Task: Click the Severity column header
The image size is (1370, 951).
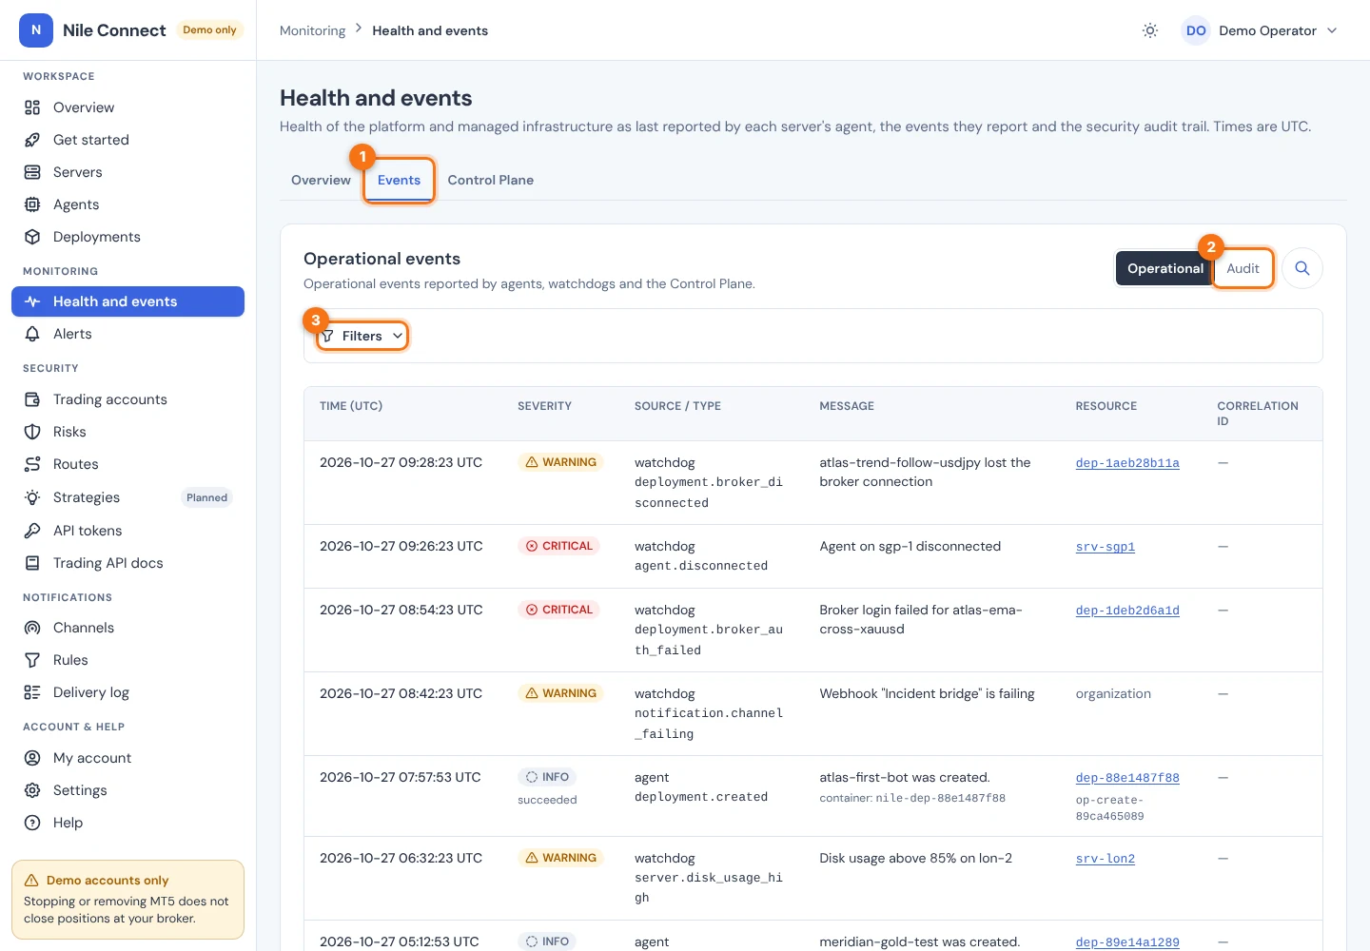Action: click(544, 406)
